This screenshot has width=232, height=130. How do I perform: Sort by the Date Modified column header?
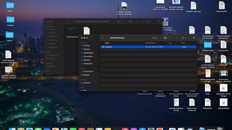[150, 43]
